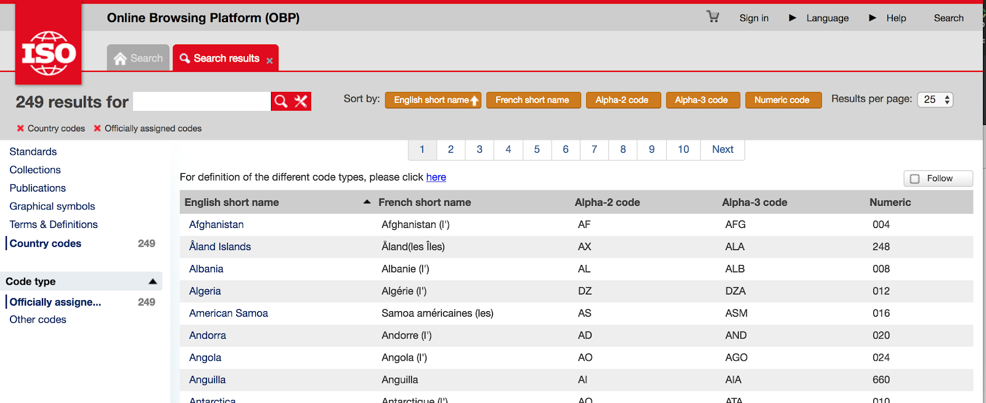Click the Next page link

coord(722,149)
